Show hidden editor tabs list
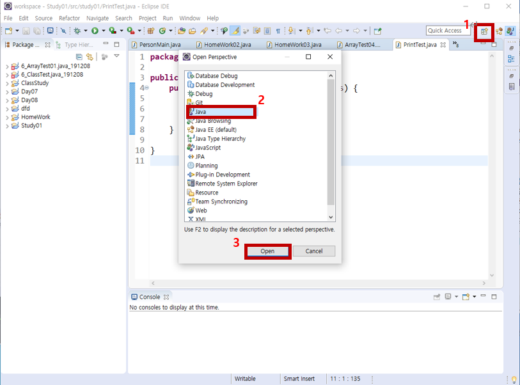 455,44
